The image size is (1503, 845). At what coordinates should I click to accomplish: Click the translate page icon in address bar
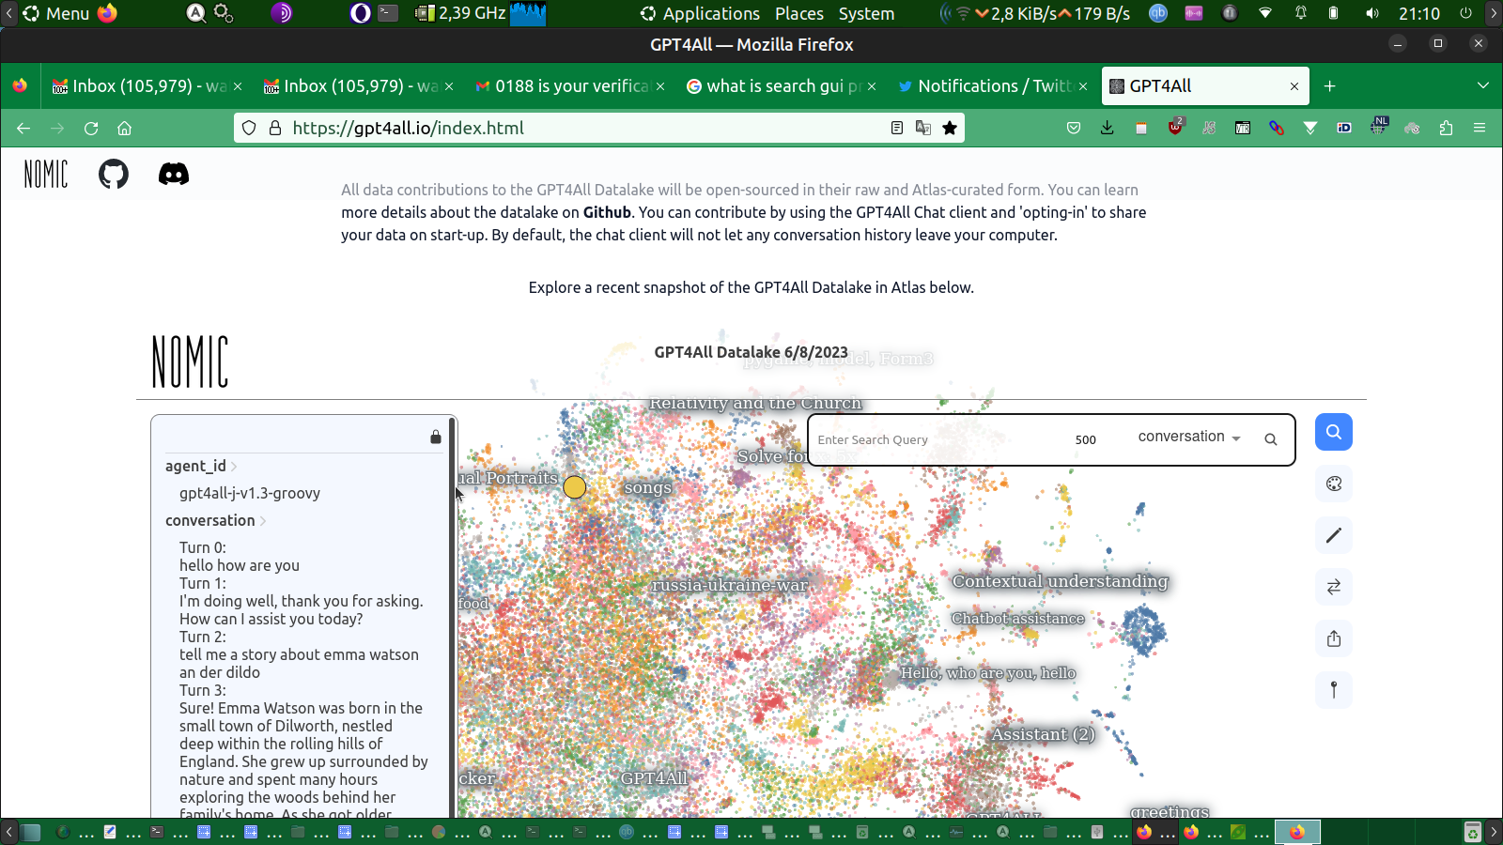[x=923, y=128]
